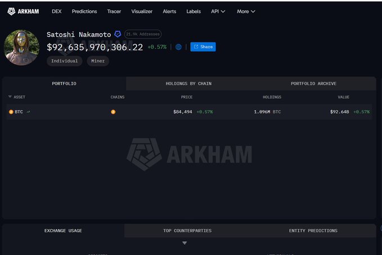The image size is (382, 255).
Task: Click the total balance $92,635,970,306.22
Action: click(x=95, y=47)
